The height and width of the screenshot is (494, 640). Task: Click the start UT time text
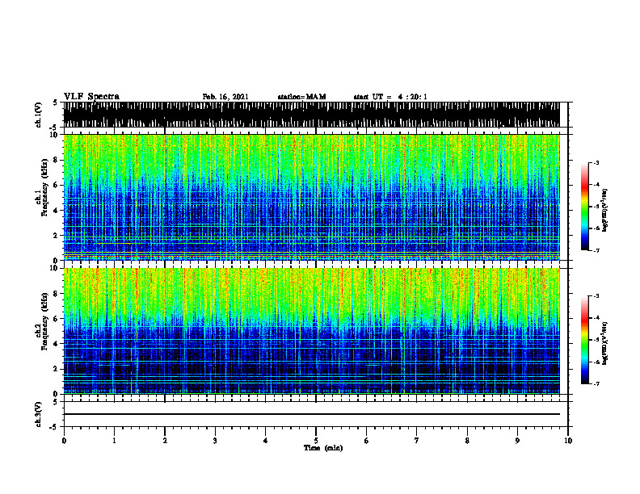coord(390,97)
